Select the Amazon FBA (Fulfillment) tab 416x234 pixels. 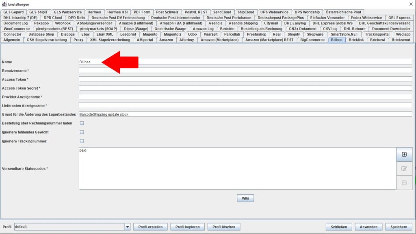tap(181, 23)
